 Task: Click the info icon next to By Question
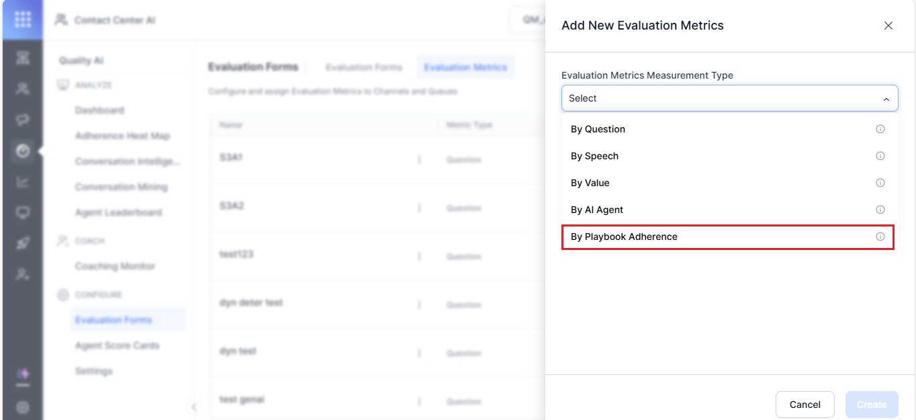[880, 129]
